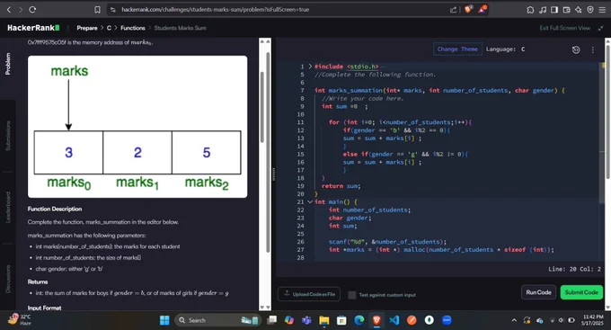
Task: Toggle the browser sidebar panel icon
Action: coord(554,10)
